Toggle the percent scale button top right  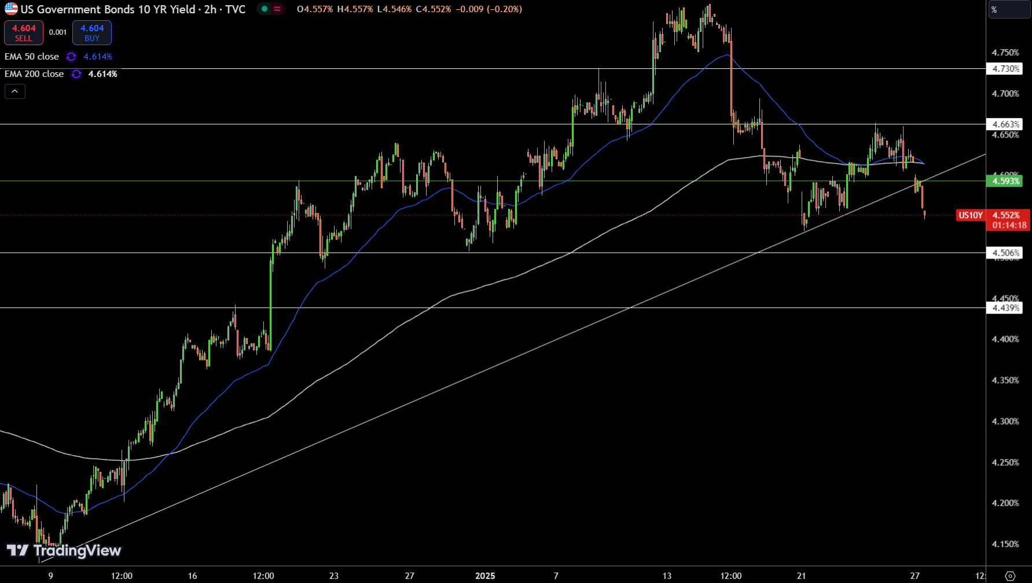1010,9
